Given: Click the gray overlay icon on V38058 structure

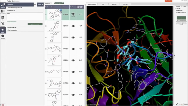Looking at the screenshot, I should 61,12.
